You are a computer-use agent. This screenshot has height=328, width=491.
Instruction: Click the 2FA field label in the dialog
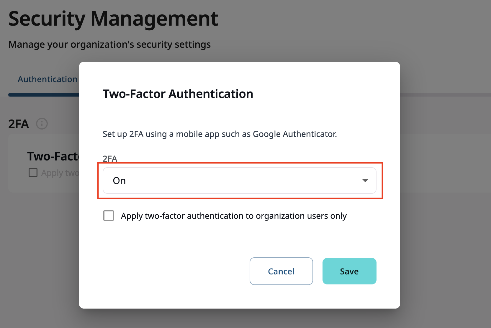click(109, 159)
